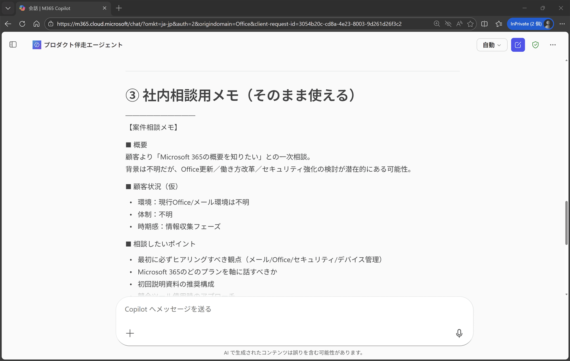This screenshot has height=361, width=570.
Task: Open the Copilot more options ellipsis
Action: click(x=553, y=45)
